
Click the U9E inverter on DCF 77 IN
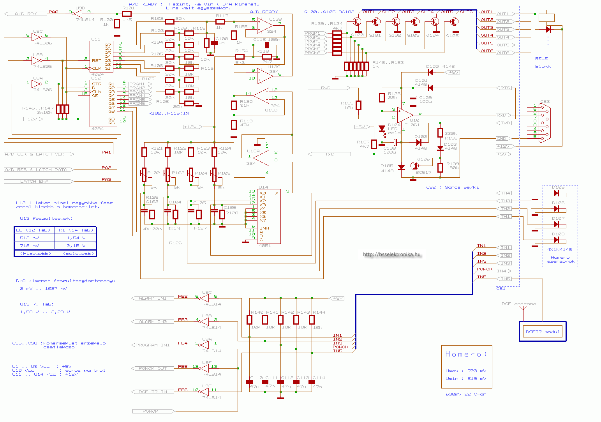point(204,392)
